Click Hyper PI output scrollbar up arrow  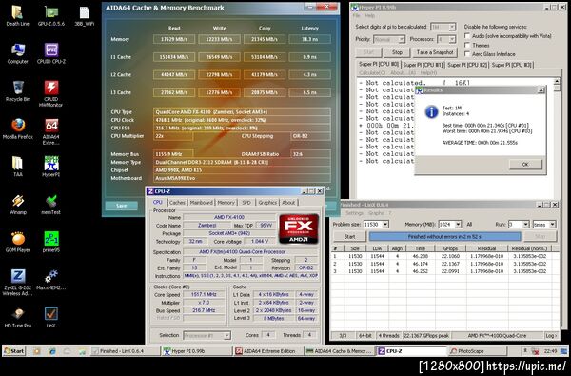557,81
